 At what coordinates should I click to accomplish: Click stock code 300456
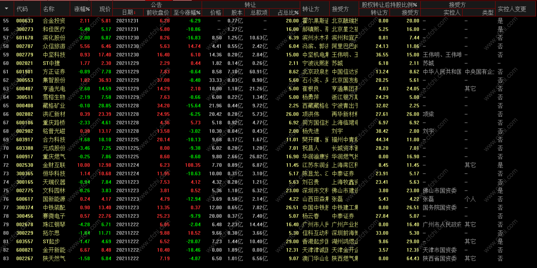pos(25,216)
